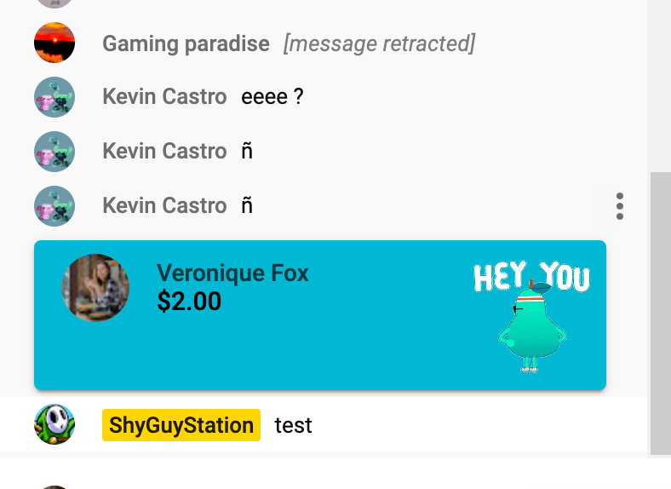This screenshot has height=489, width=671.
Task: Click the Kevin Castro name on the row with the options dots
Action: 164,205
